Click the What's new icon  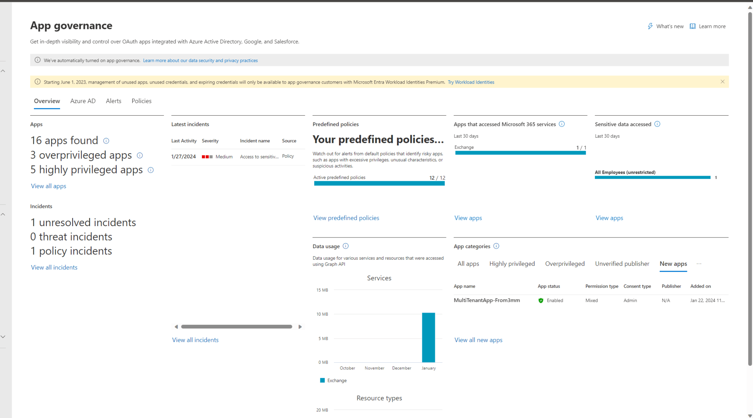pos(650,26)
